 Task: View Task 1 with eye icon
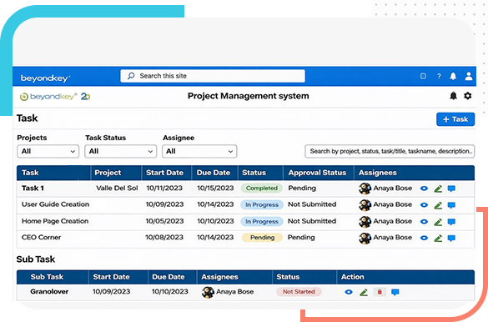(x=424, y=189)
